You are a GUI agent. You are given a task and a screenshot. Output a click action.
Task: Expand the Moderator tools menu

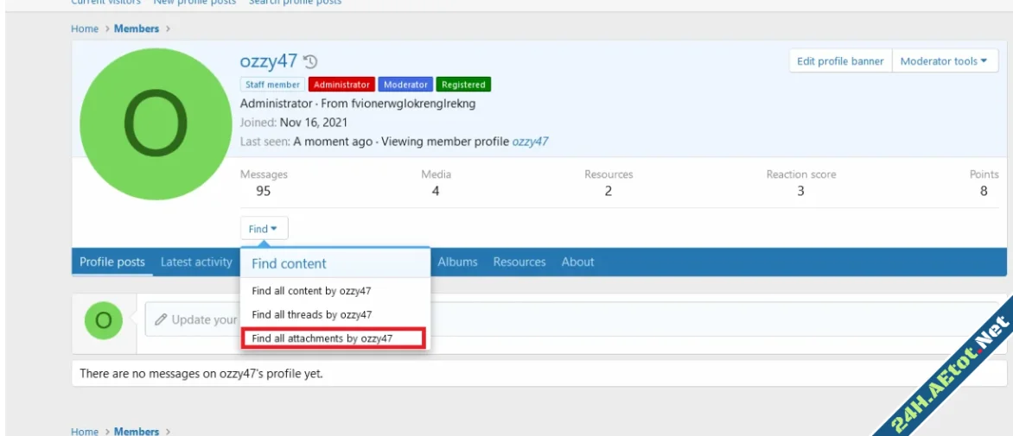coord(944,61)
